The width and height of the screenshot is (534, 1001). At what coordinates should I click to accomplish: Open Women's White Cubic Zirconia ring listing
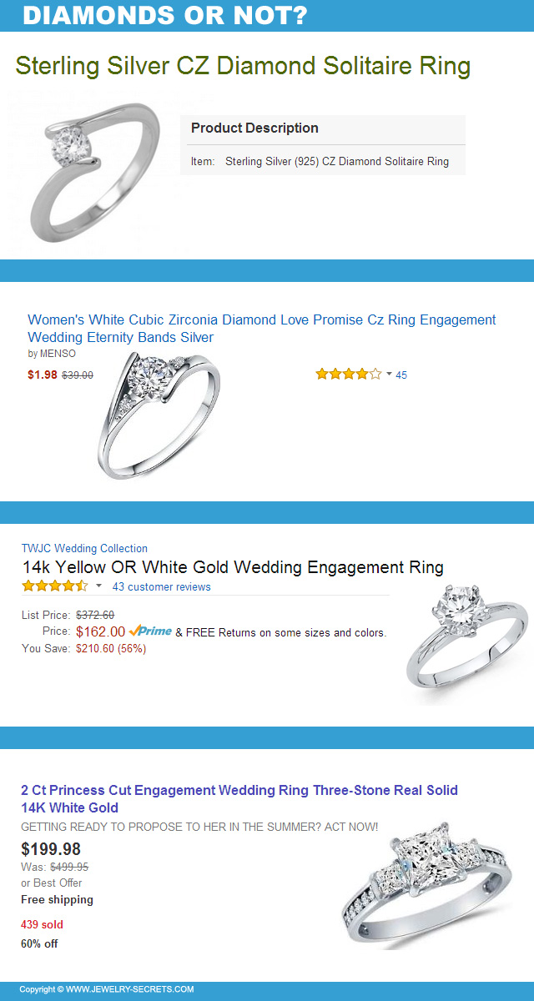click(x=261, y=328)
